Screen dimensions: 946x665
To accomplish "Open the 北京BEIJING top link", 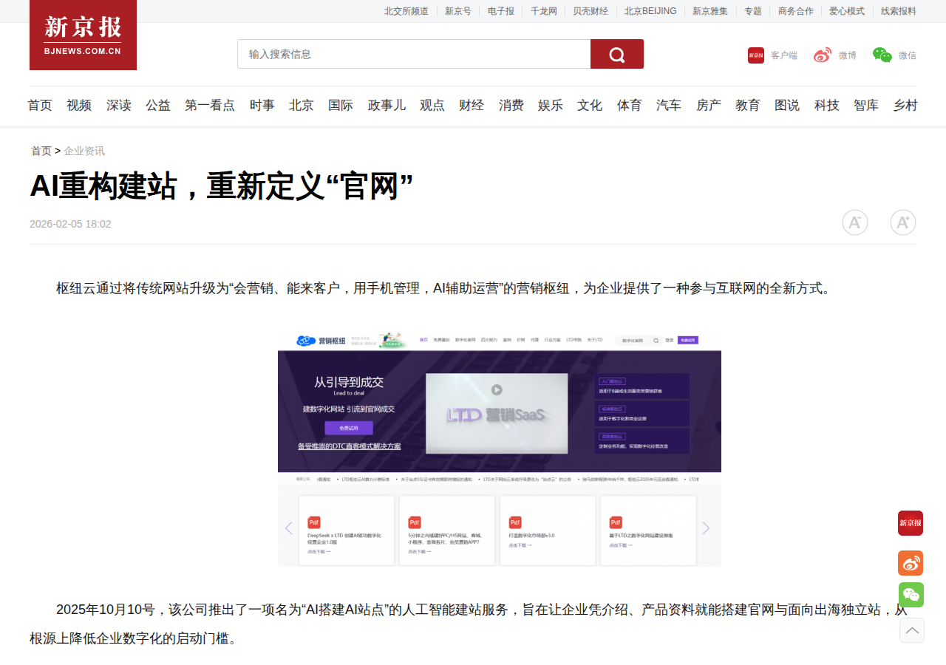I will click(650, 11).
